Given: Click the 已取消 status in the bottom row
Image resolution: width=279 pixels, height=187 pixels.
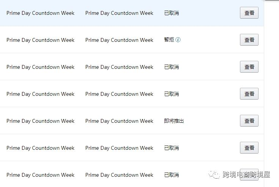Looking at the screenshot, I should (171, 175).
